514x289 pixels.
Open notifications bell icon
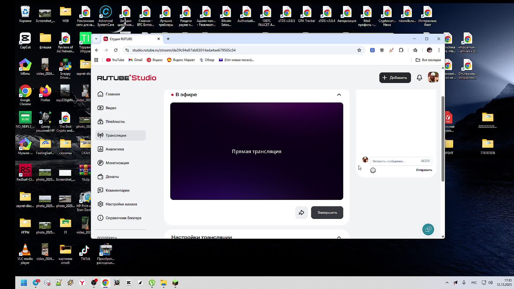[419, 78]
